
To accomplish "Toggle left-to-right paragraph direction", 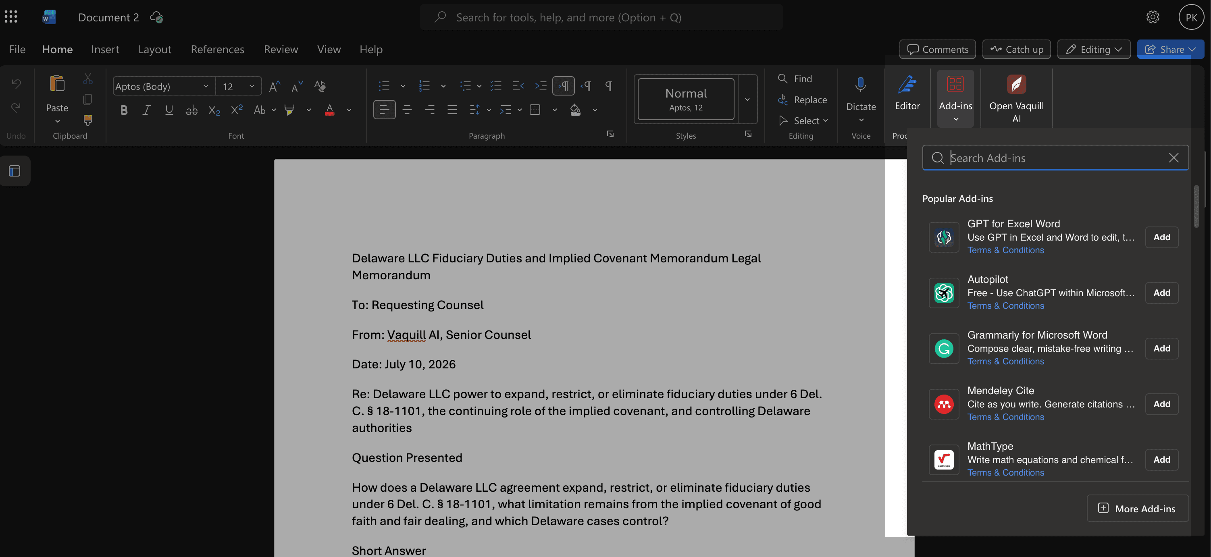I will click(x=563, y=86).
